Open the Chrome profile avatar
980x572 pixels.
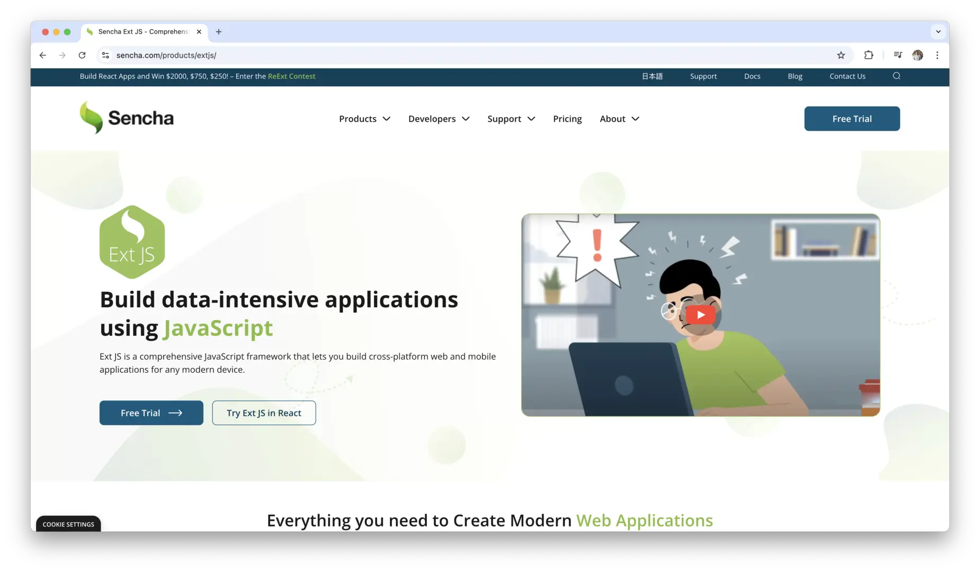[x=917, y=55]
